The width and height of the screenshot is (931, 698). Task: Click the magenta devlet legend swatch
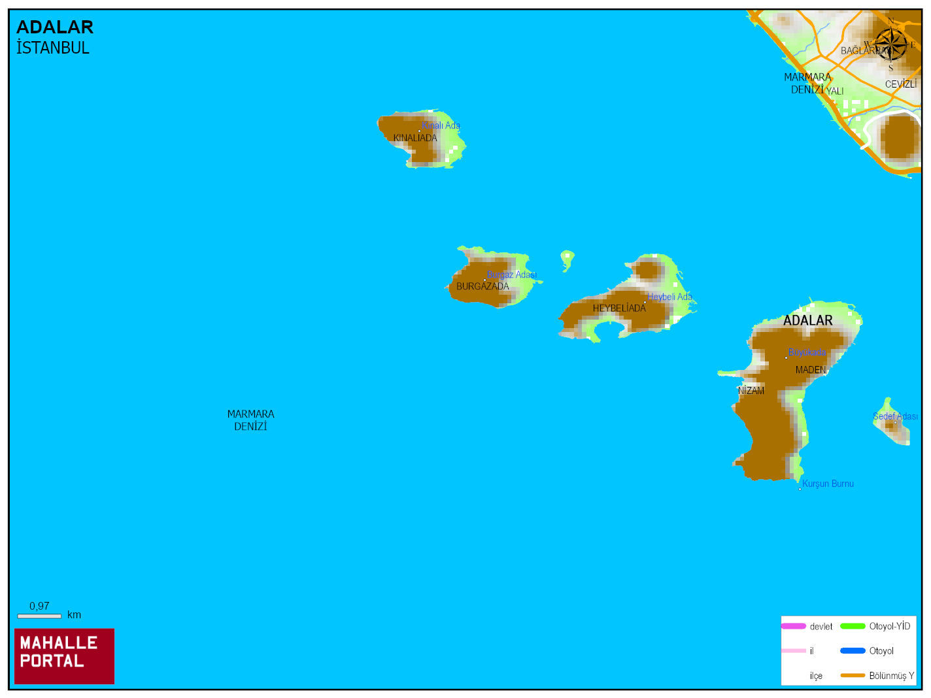tap(794, 626)
